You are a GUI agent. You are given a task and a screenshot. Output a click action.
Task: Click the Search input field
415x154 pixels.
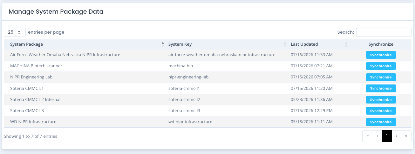384,32
